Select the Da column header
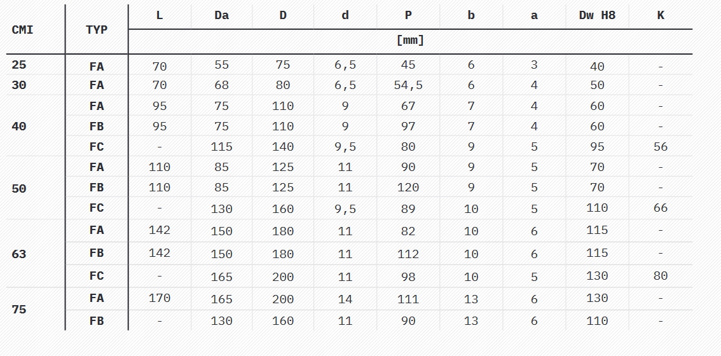Screen dimensions: 721x356 [221, 16]
